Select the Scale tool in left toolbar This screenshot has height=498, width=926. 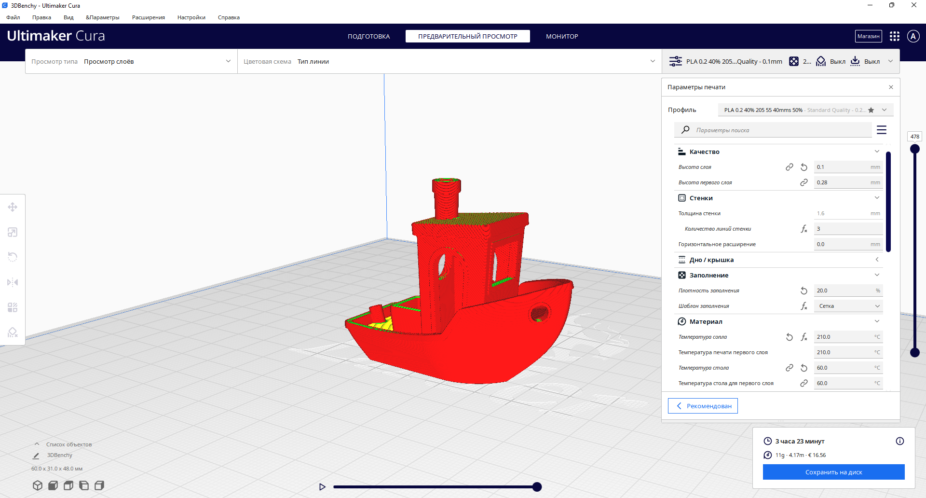(x=13, y=232)
